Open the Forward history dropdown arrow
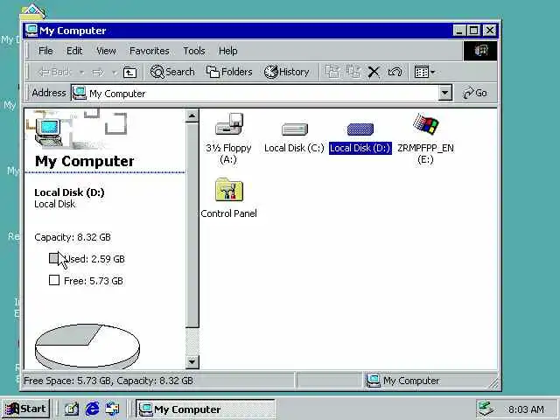Image resolution: width=560 pixels, height=420 pixels. [x=115, y=73]
